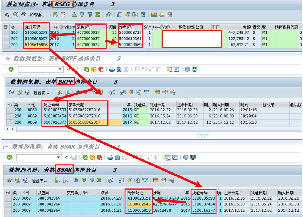Click green Back icon above BKPF table
303x217 pixels.
87,69
